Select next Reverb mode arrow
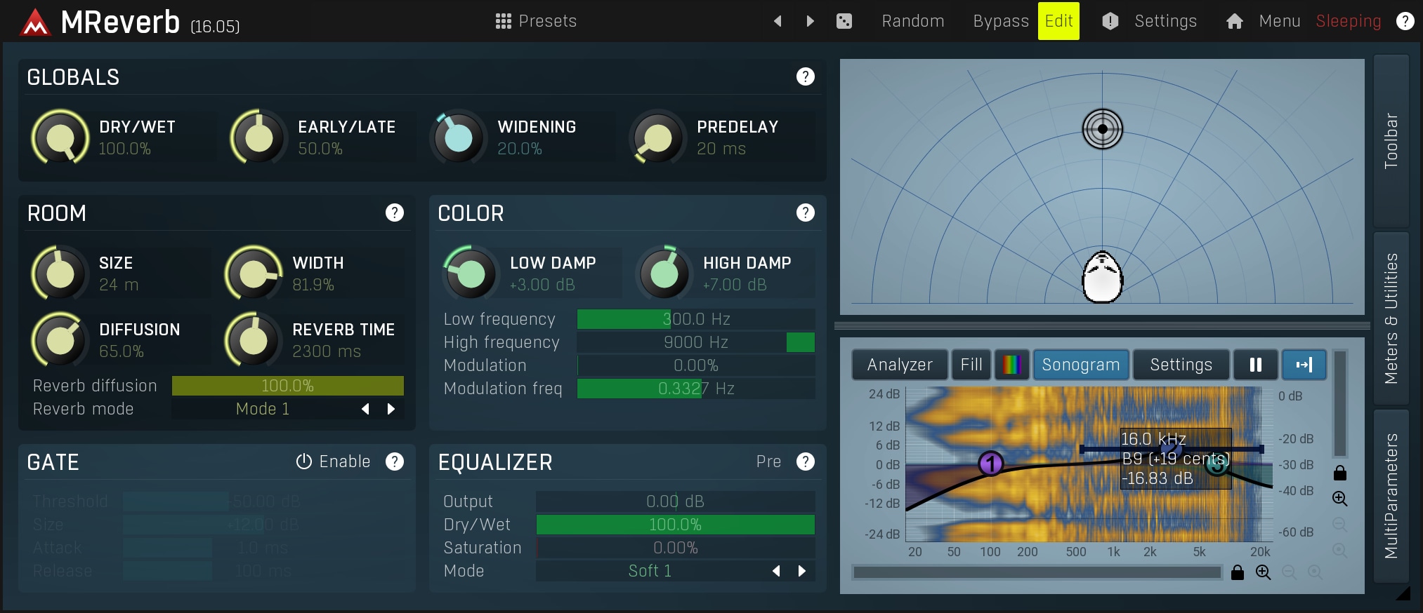 click(391, 409)
